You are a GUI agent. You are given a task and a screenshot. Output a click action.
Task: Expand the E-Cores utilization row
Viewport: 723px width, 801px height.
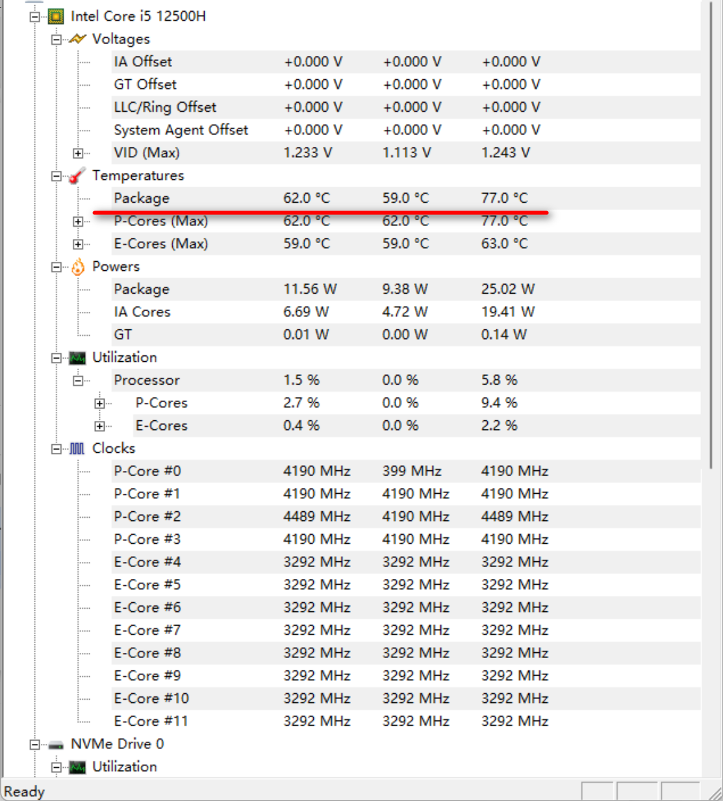(99, 426)
